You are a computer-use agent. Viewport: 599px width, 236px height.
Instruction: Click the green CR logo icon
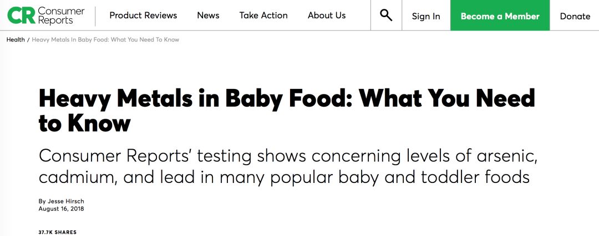pos(21,15)
